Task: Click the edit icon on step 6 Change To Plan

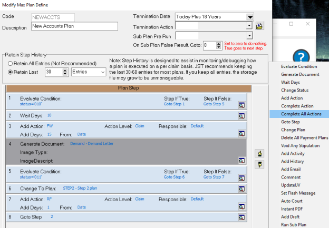Action: click(241, 188)
